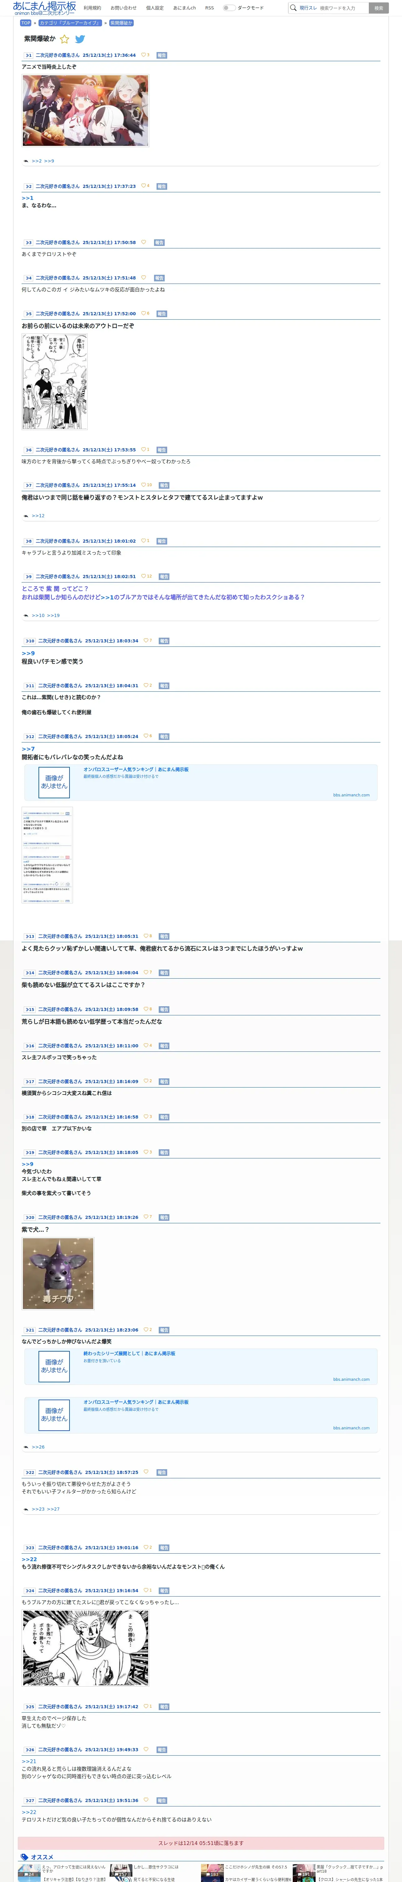The height and width of the screenshot is (1882, 402).
Task: Click reply arrow icon under post 9
Action: click(26, 616)
